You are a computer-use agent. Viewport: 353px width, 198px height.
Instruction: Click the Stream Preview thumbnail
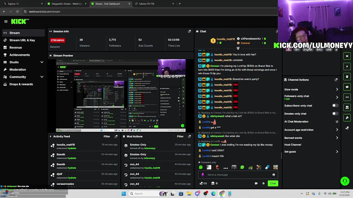(x=121, y=95)
